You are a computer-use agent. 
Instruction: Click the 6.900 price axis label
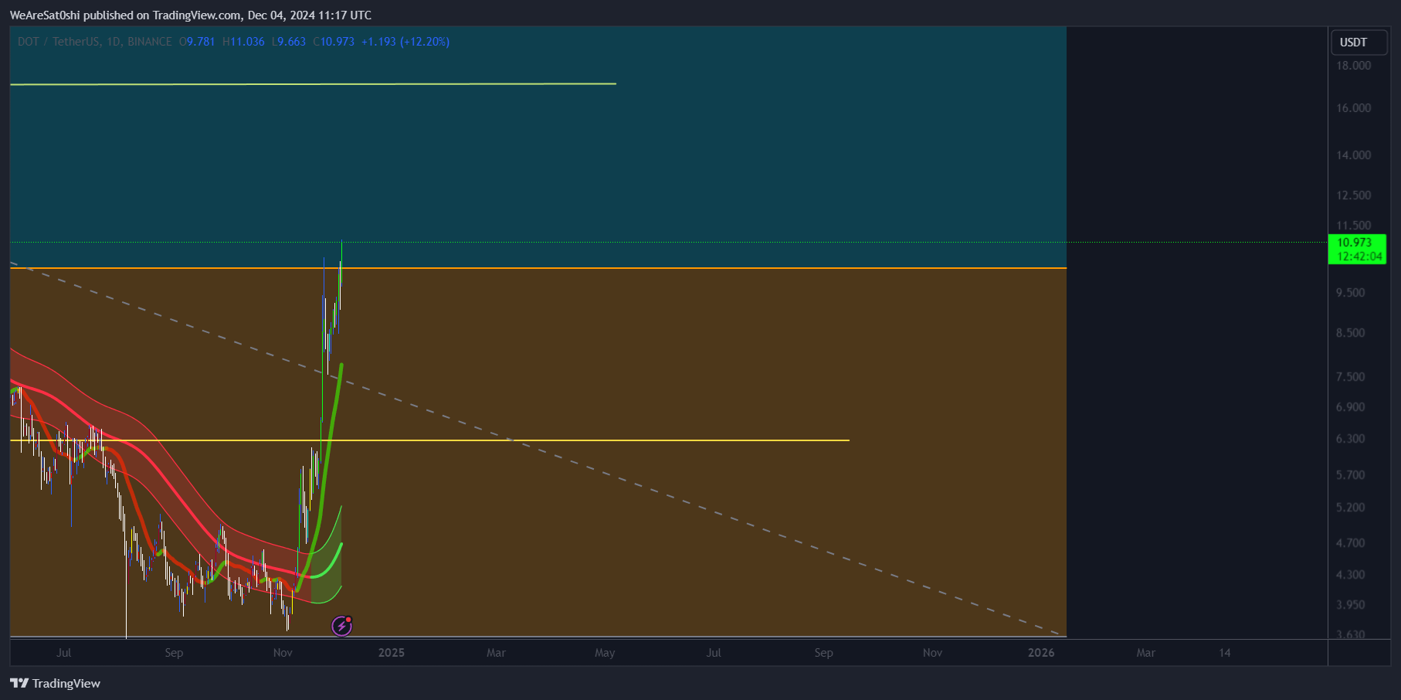1351,407
